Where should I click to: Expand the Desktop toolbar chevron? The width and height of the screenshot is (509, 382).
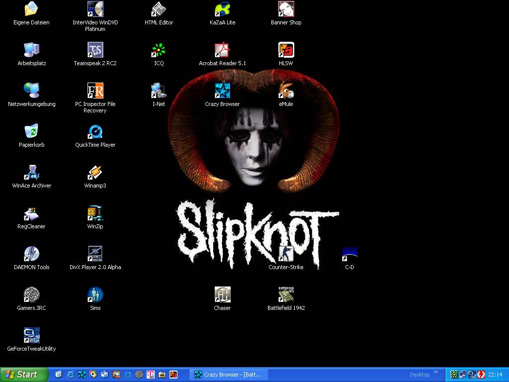coord(435,372)
